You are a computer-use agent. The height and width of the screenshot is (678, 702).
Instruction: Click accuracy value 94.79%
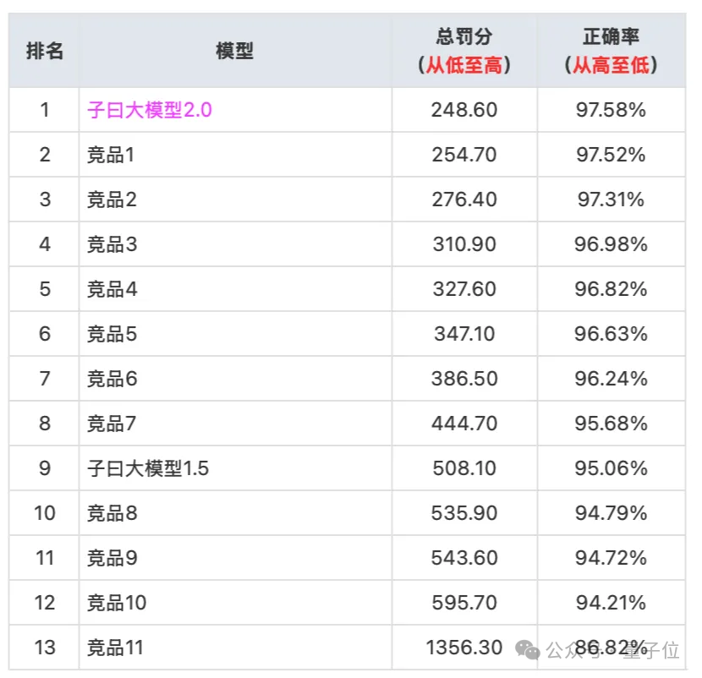[612, 513]
